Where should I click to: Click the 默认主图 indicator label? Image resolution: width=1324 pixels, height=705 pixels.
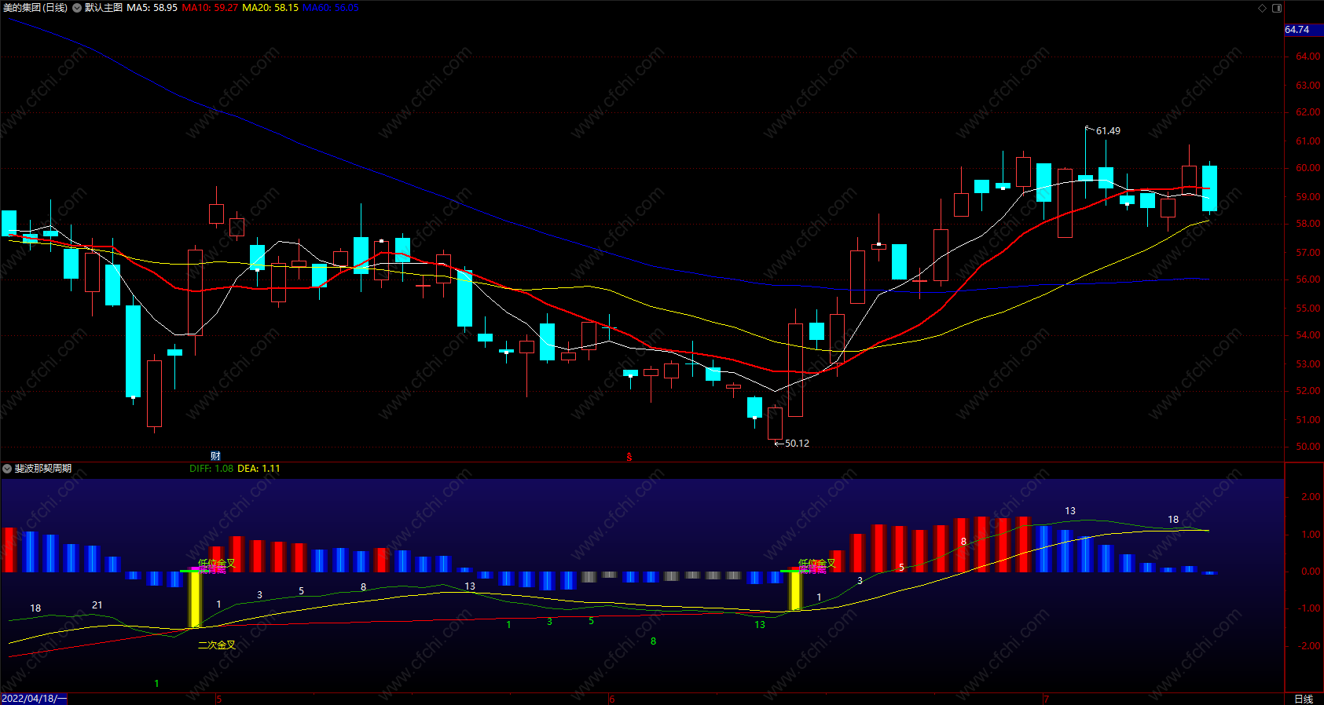click(104, 8)
